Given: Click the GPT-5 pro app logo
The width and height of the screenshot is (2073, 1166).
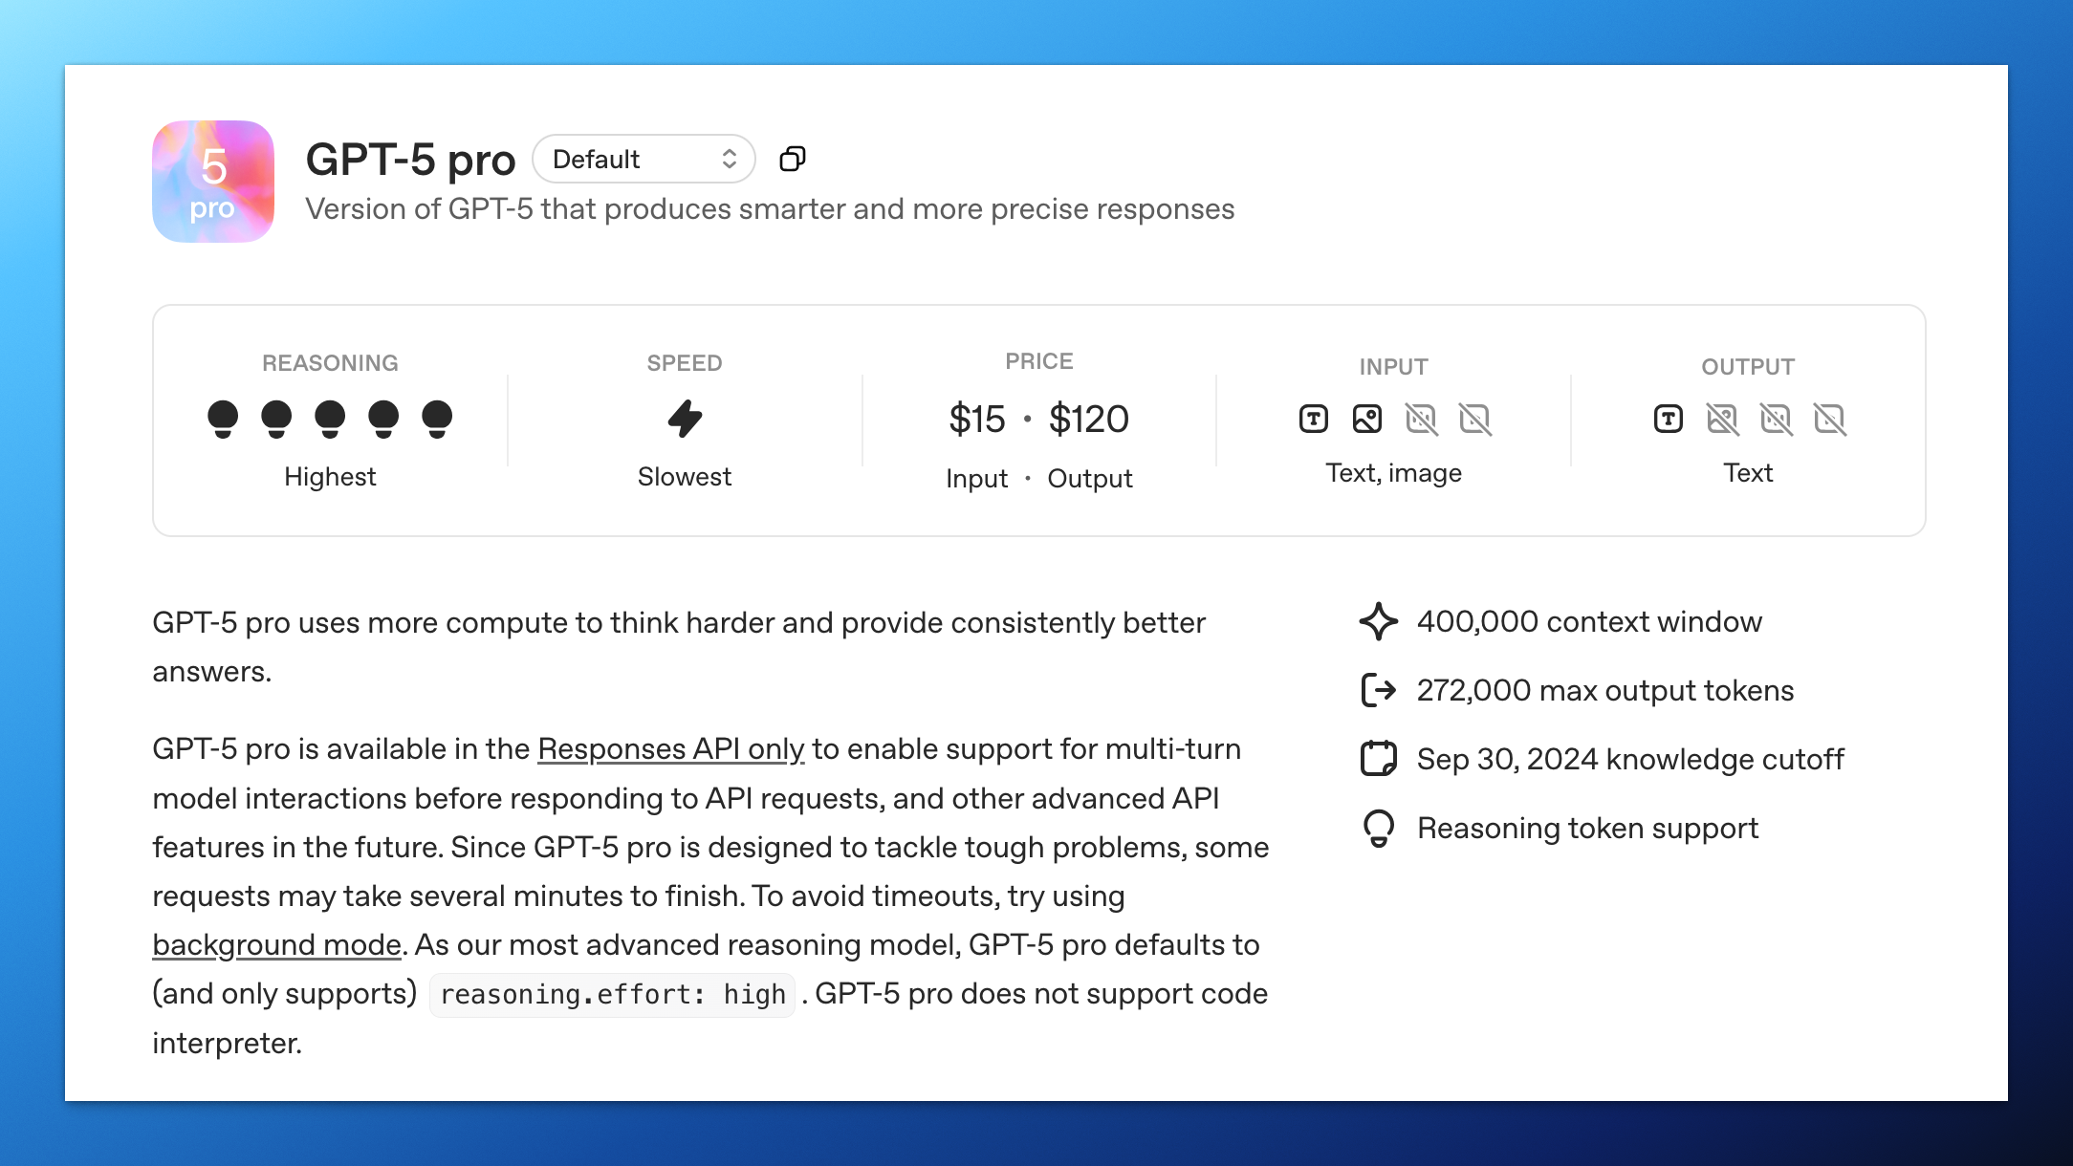Looking at the screenshot, I should 213,182.
